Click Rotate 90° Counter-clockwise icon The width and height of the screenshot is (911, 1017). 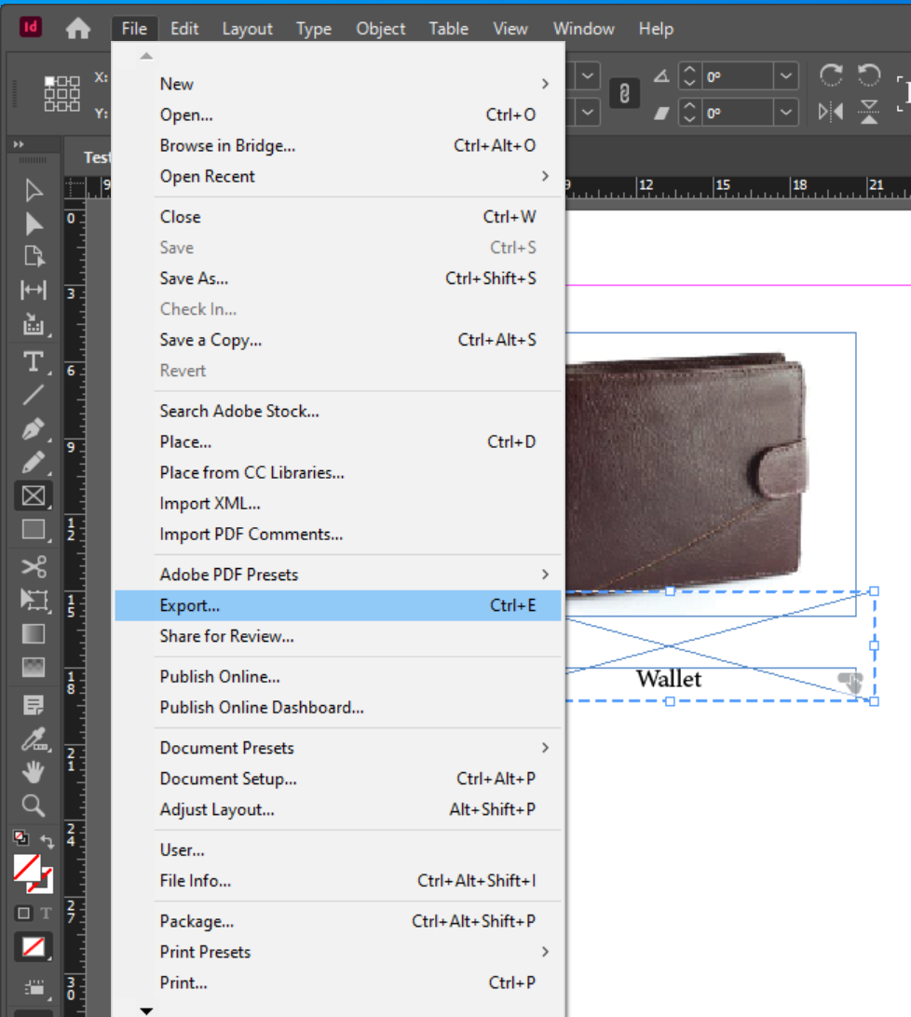tap(869, 75)
